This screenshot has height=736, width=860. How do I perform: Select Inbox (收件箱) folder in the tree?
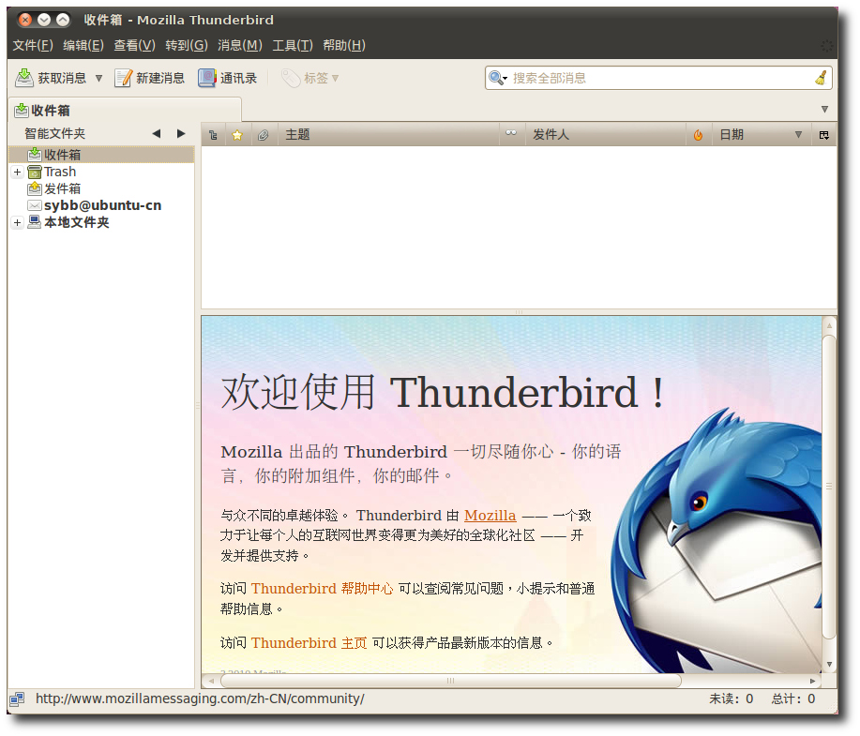click(x=101, y=155)
